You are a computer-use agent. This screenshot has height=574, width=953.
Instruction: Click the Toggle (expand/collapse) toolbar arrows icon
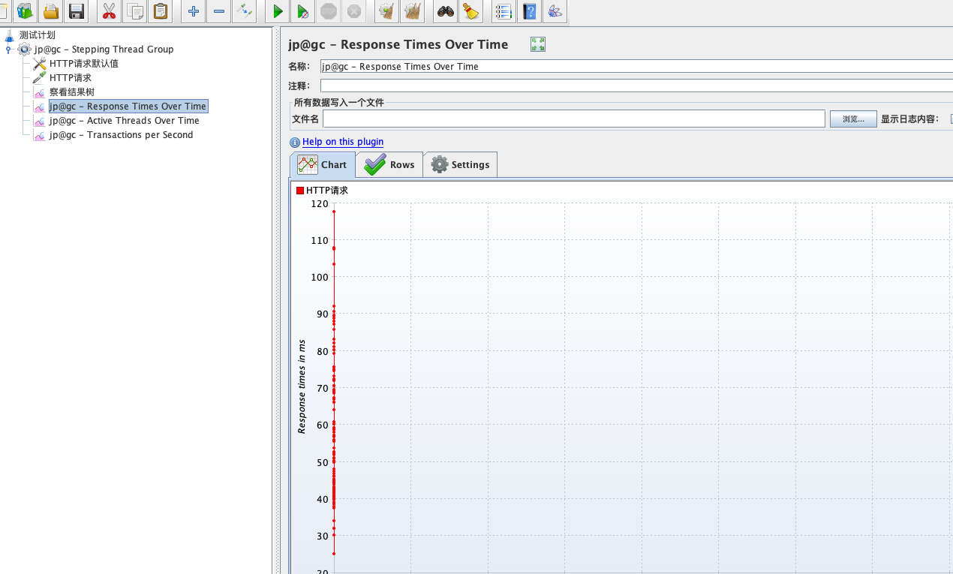click(244, 11)
